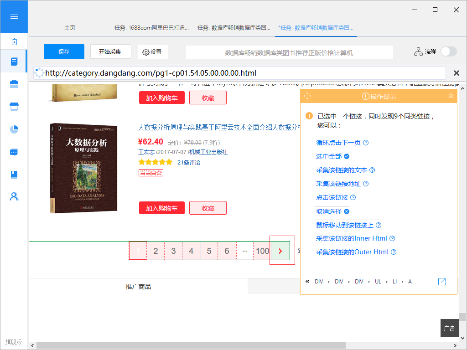Open the 推广商品 tab on the page
Screen dimensions: 467x350
[x=138, y=287]
